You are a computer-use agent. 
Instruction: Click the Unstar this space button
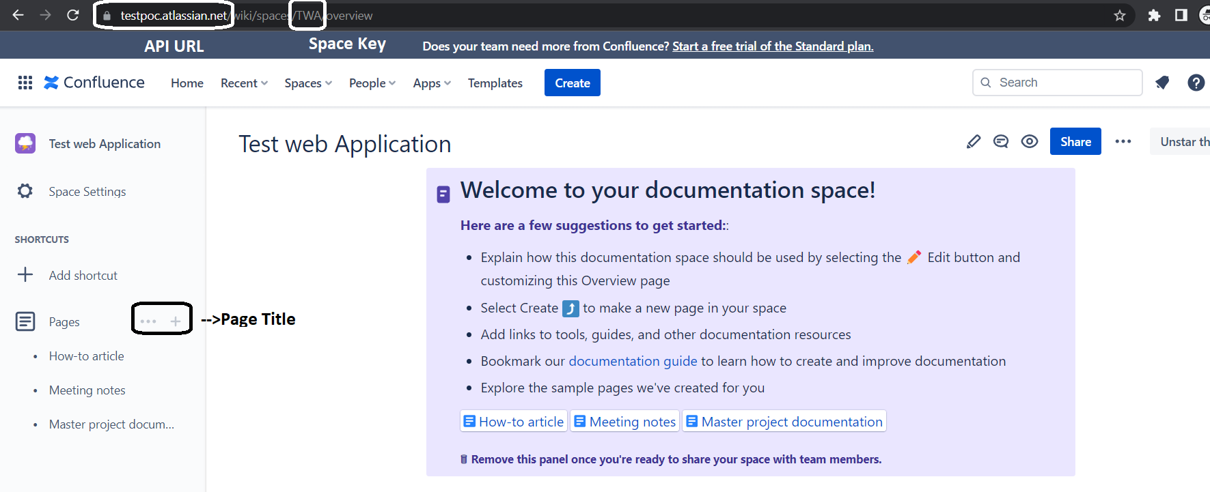point(1180,141)
